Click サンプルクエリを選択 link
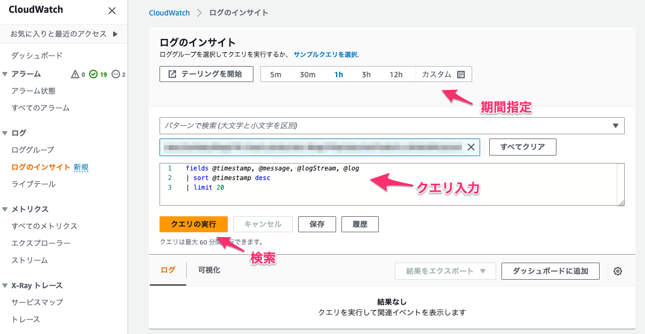 [x=325, y=54]
